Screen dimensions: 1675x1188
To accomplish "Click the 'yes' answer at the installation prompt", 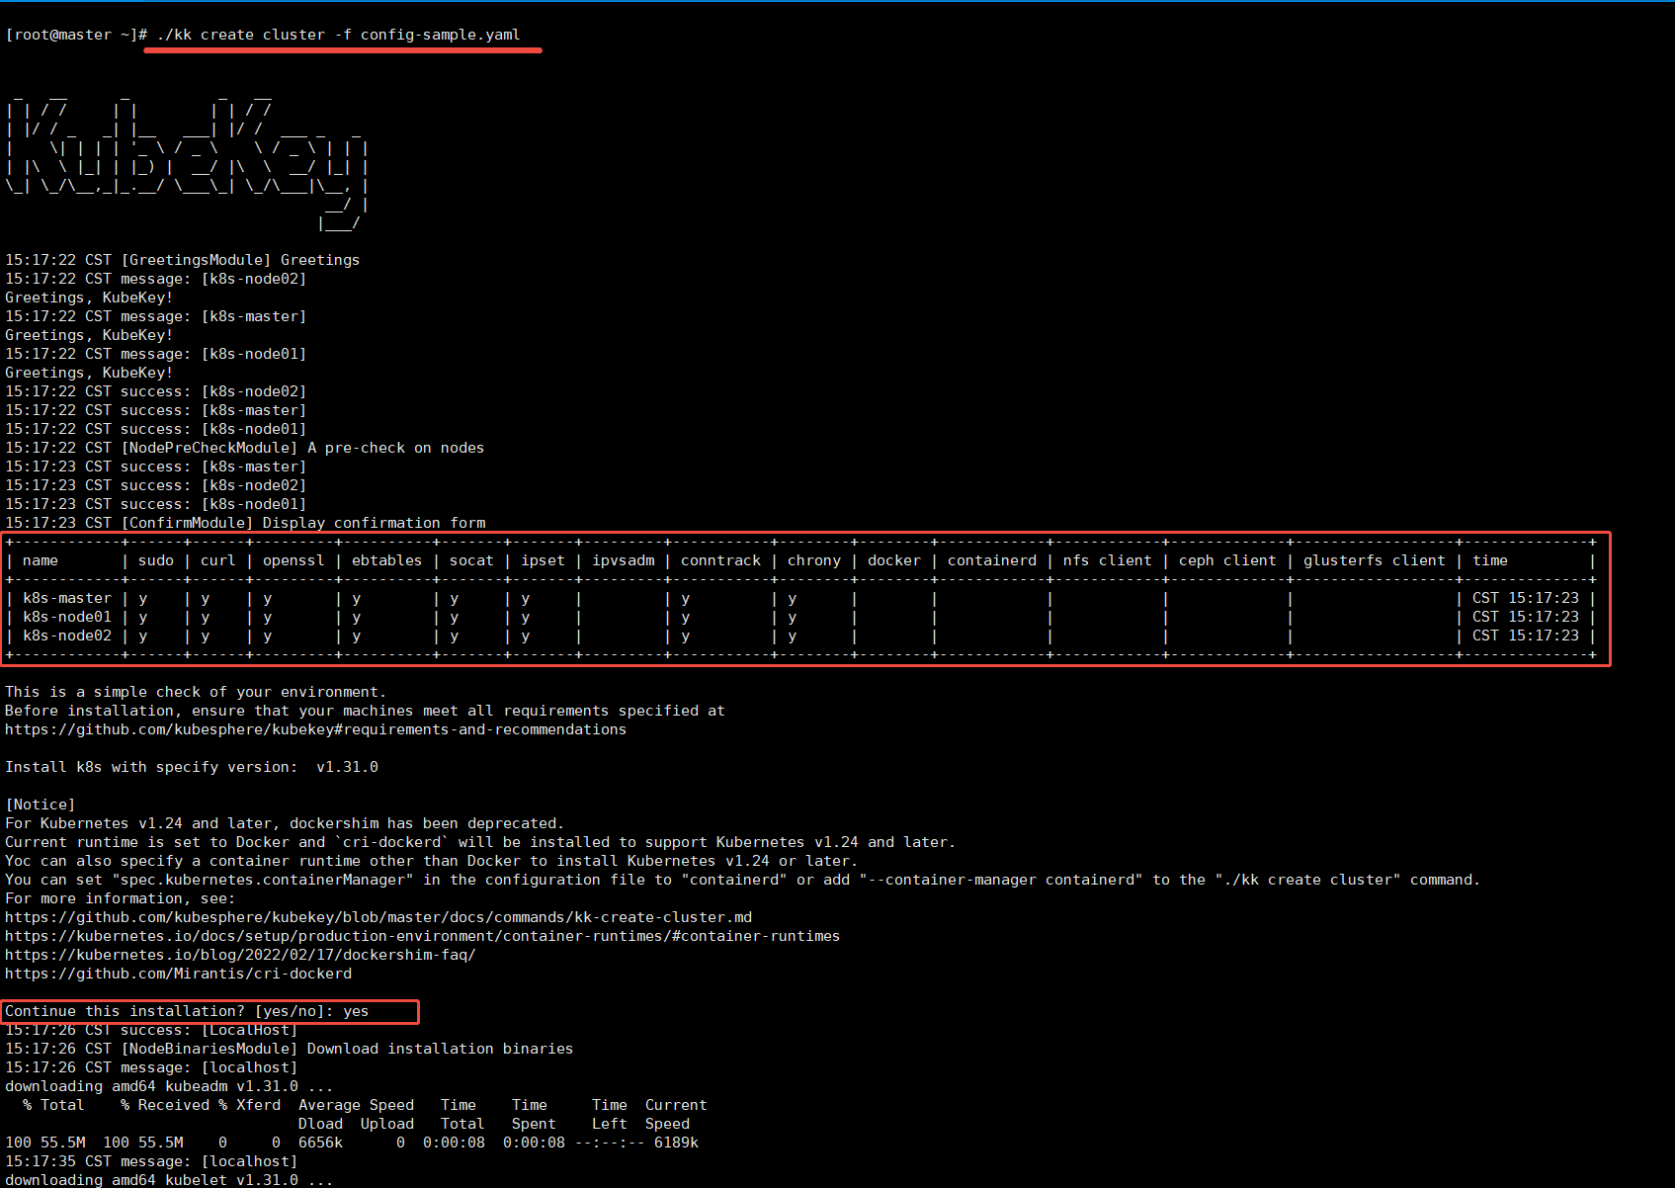I will click(356, 1011).
